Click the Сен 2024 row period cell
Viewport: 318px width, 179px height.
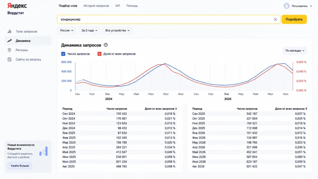[69, 114]
